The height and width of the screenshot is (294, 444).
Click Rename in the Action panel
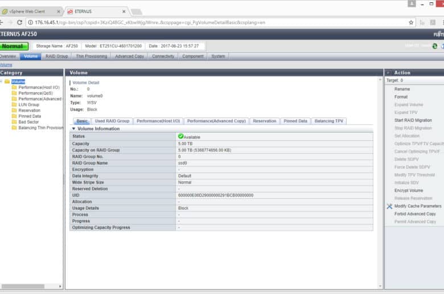click(402, 89)
